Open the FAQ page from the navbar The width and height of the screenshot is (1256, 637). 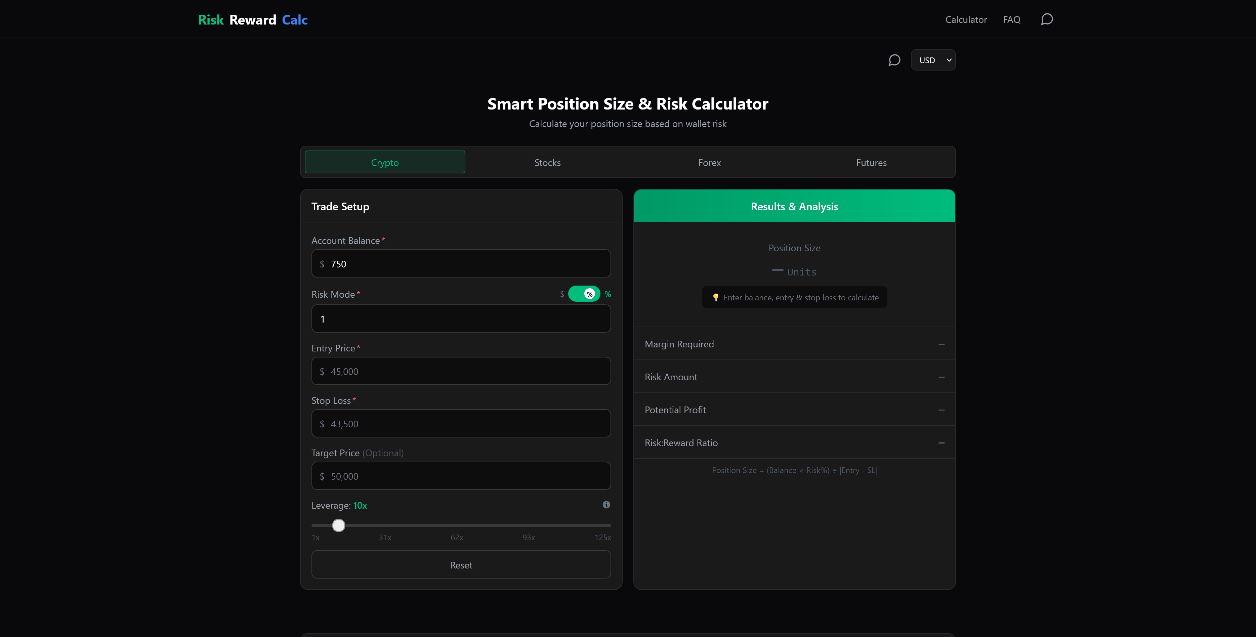1012,19
